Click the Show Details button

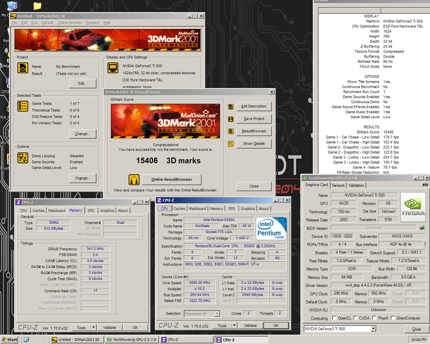click(x=254, y=144)
